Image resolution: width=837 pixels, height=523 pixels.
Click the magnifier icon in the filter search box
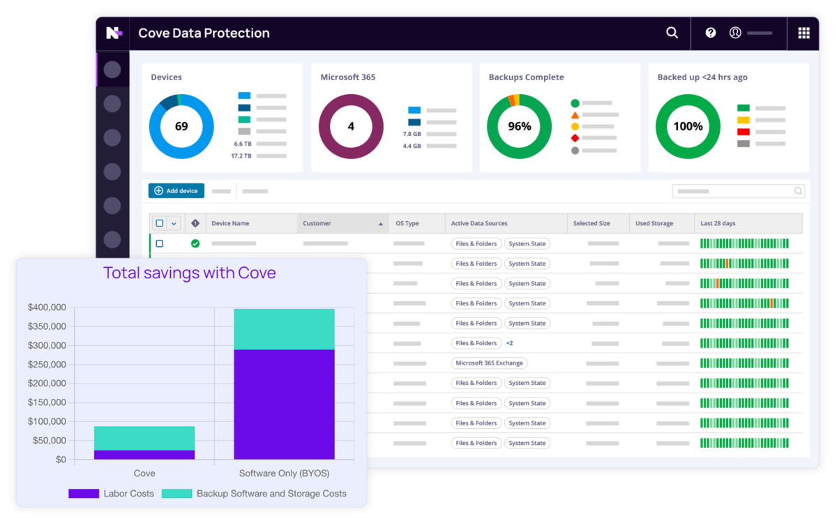pyautogui.click(x=797, y=190)
